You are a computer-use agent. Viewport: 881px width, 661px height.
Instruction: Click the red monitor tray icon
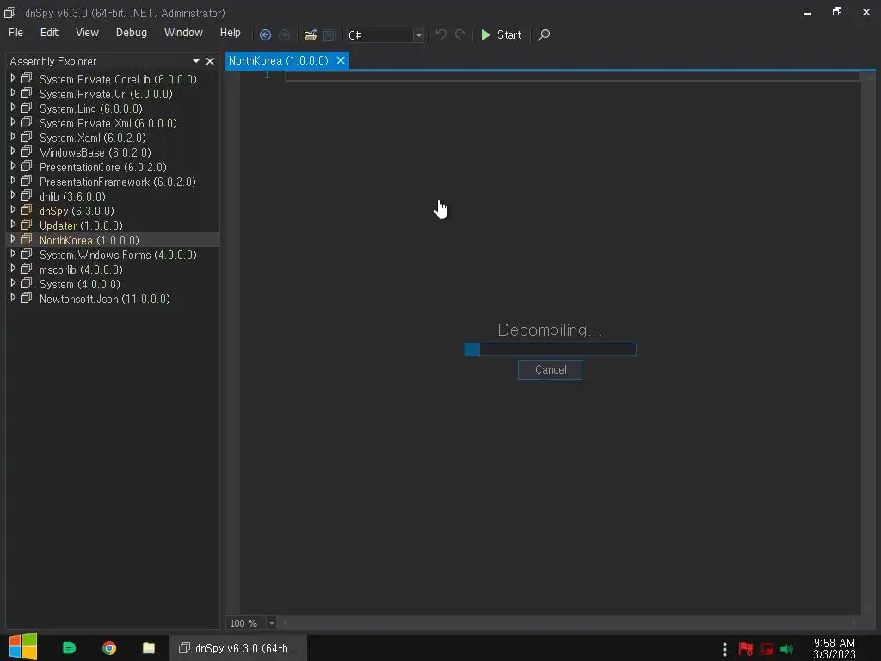click(767, 649)
